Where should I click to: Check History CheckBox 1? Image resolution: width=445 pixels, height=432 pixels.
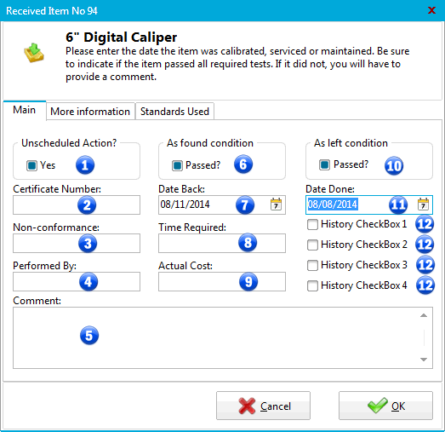[x=312, y=224]
